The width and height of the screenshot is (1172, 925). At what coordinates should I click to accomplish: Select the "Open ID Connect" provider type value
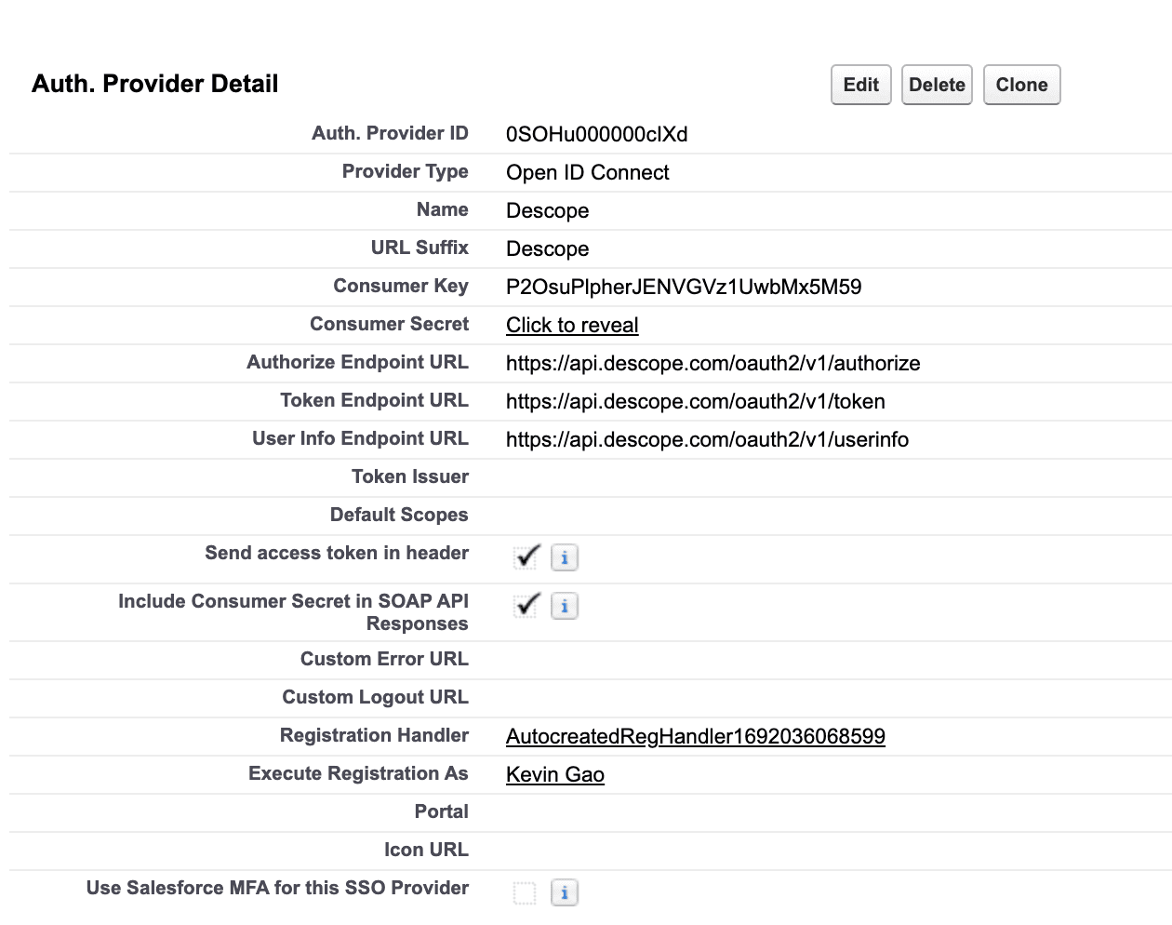[587, 172]
